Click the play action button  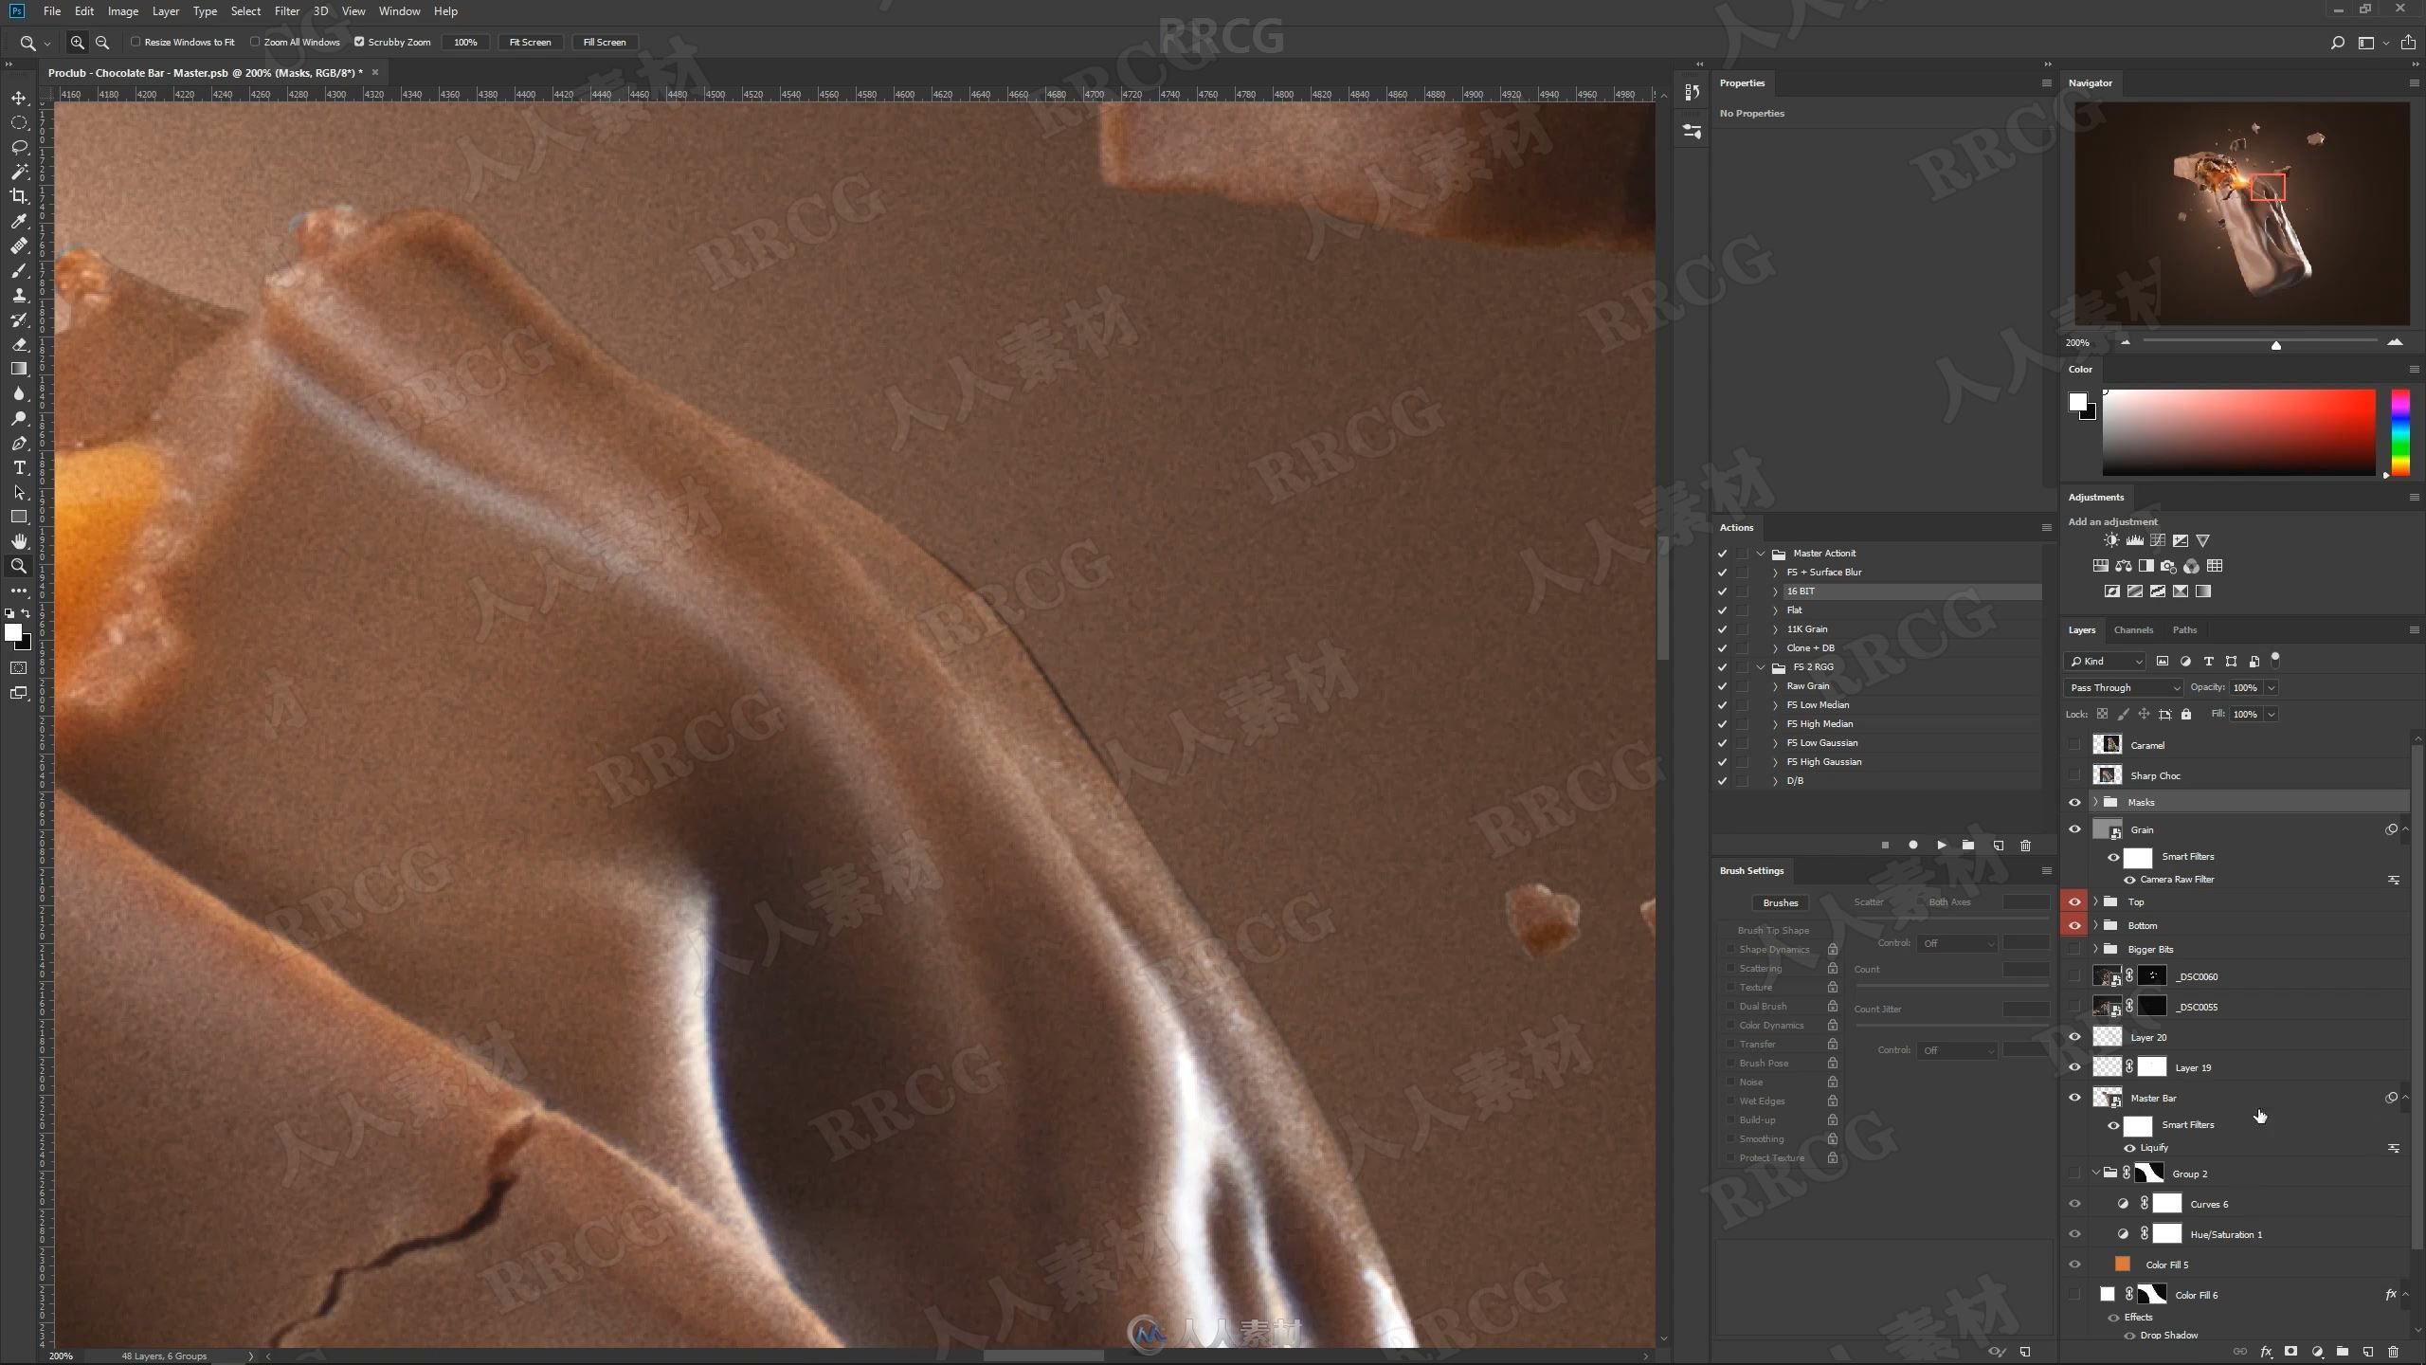(x=1941, y=845)
